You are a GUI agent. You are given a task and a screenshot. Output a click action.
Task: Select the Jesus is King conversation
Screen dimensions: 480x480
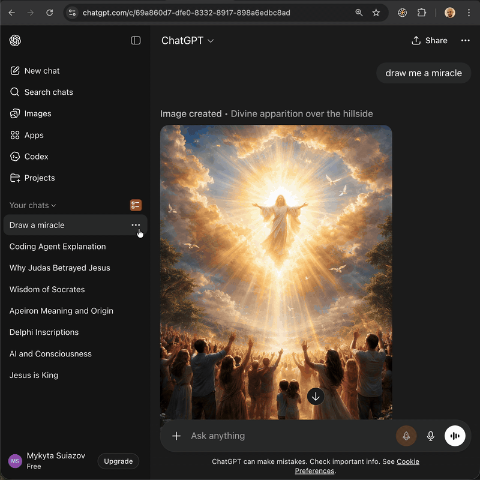34,375
